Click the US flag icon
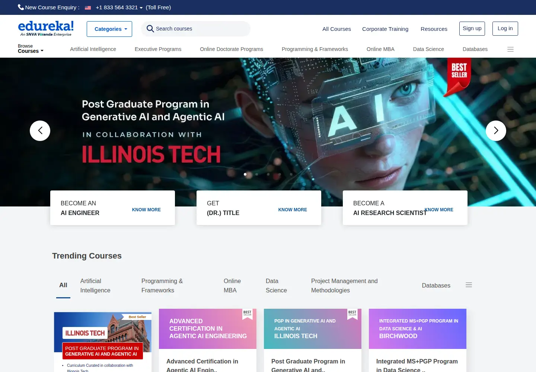 [88, 7]
